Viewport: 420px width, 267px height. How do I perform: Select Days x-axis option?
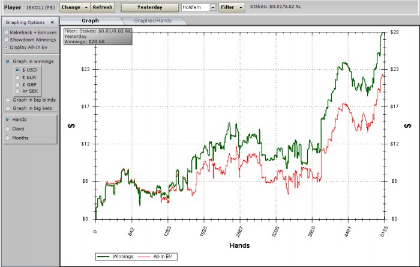point(7,129)
